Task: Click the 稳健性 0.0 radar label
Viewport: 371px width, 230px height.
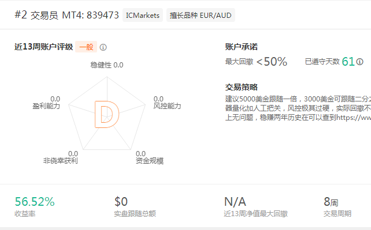Action: [x=107, y=65]
